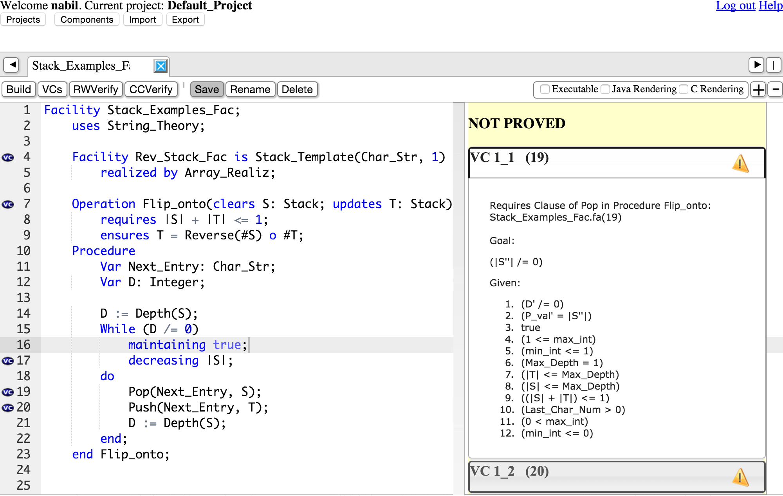The width and height of the screenshot is (783, 496).
Task: Open the Projects menu
Action: coord(23,20)
